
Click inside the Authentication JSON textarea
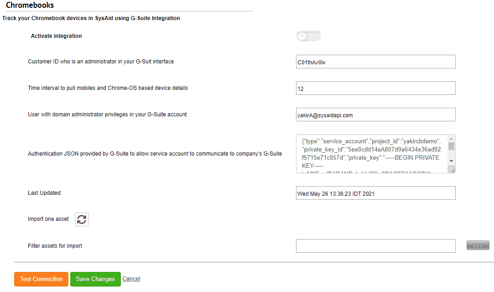372,154
